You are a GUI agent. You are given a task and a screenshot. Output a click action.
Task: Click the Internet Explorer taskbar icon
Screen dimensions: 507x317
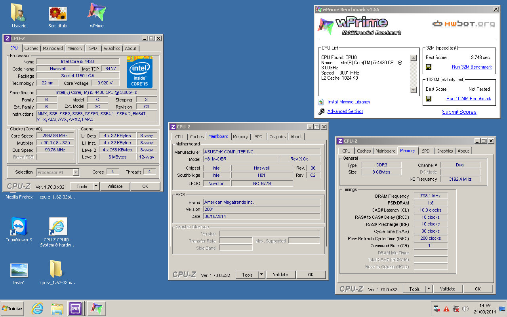tap(38, 308)
